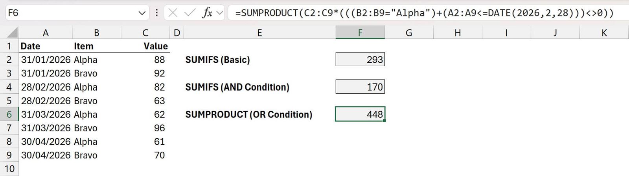Screen dimensions: 629x176
Task: Select row 7 header
Action: [9, 128]
